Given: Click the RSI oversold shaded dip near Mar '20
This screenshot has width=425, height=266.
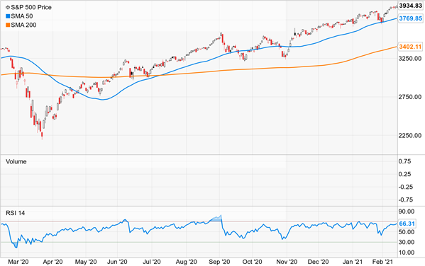Looking at the screenshot, I should [x=16, y=245].
